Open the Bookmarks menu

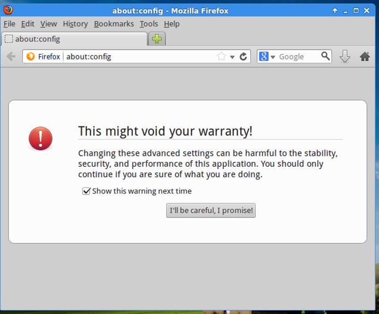[x=114, y=24]
